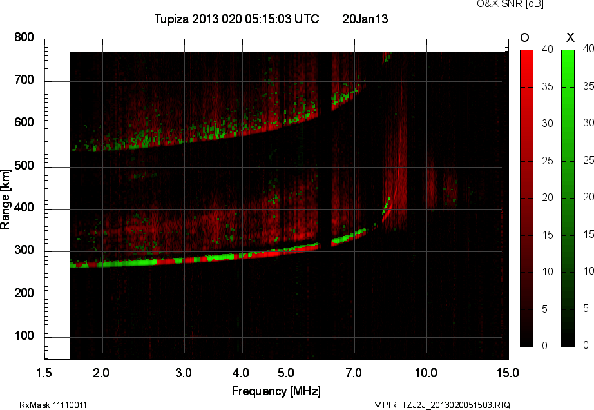
Task: Click the 100 km range tick label
Action: [x=24, y=336]
